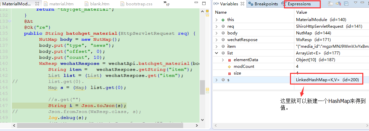The width and height of the screenshot is (369, 131).
Task: Expand the 'req' variable node
Action: pyautogui.click(x=217, y=26)
